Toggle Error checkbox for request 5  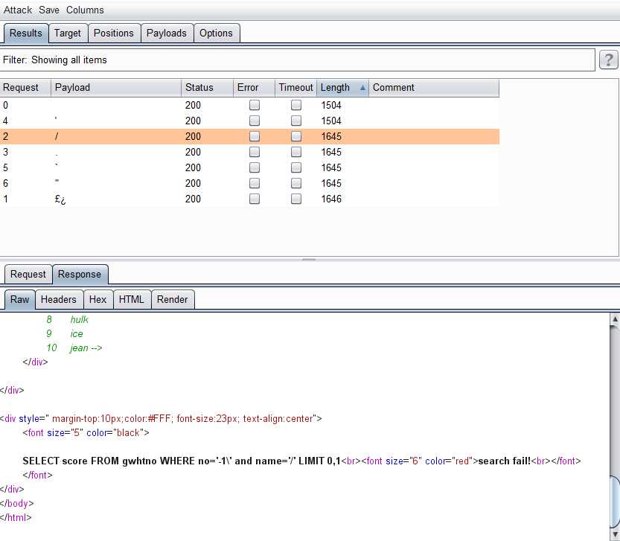coord(255,167)
